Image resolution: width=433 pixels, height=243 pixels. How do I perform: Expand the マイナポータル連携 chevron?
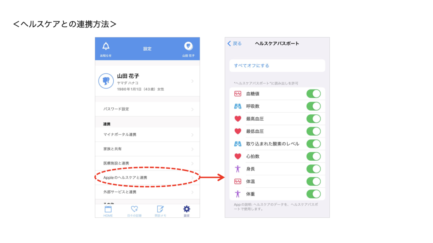(x=192, y=135)
